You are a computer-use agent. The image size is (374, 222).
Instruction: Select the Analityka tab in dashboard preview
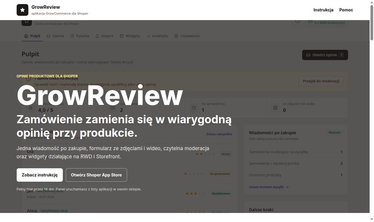click(157, 36)
